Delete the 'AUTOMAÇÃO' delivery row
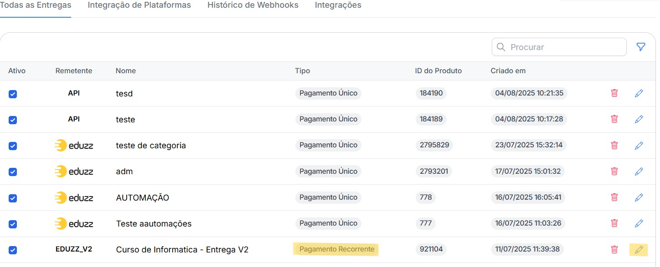This screenshot has height=267, width=660. (x=614, y=197)
